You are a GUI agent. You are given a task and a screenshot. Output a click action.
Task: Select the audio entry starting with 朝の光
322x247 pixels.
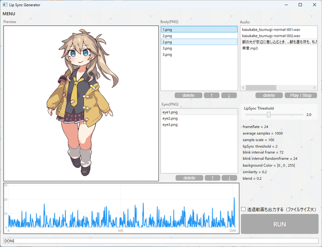coord(279,42)
